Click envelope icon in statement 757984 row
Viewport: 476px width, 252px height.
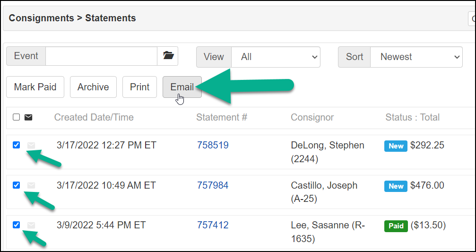pyautogui.click(x=31, y=185)
